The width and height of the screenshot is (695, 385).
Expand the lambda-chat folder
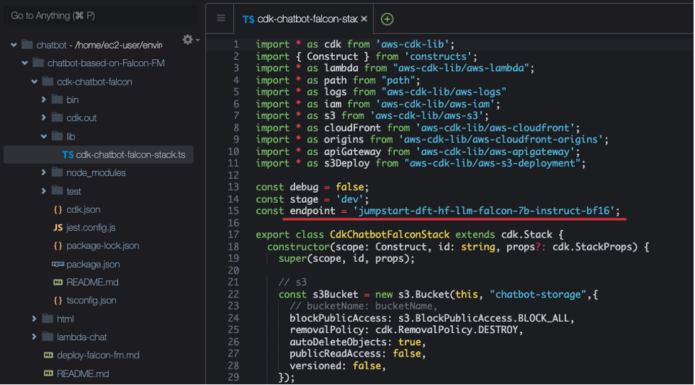(34, 337)
